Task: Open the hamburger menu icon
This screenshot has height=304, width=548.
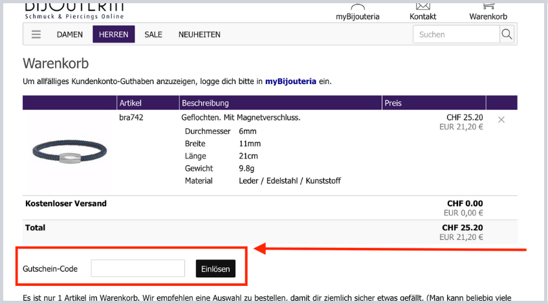Action: 36,34
